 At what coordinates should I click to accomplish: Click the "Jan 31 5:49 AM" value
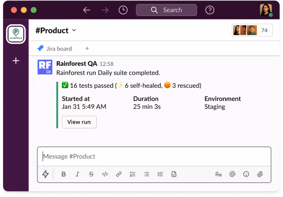point(84,107)
